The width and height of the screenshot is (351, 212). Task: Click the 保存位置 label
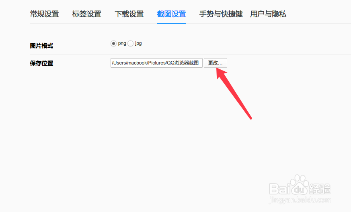[x=41, y=63]
